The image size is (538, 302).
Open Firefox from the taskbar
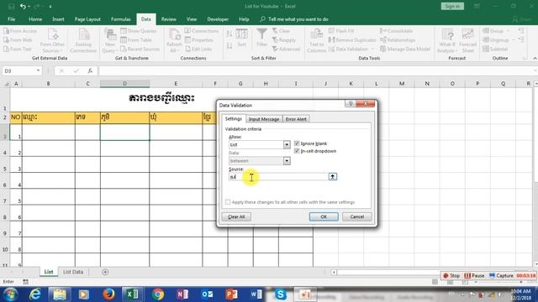[108, 294]
